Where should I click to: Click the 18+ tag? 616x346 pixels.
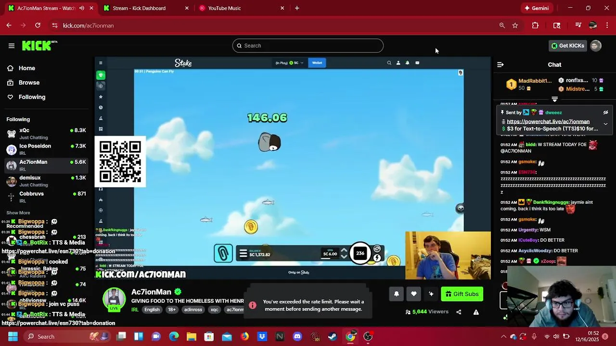172,309
